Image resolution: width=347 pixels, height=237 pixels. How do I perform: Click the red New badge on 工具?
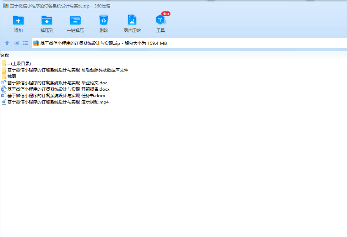tap(166, 14)
